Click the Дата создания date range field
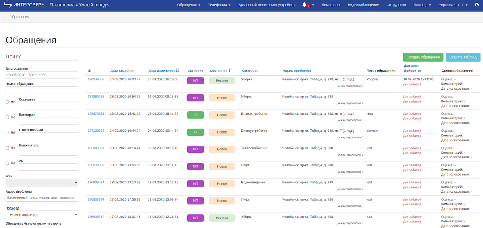483x228 pixels. point(42,75)
